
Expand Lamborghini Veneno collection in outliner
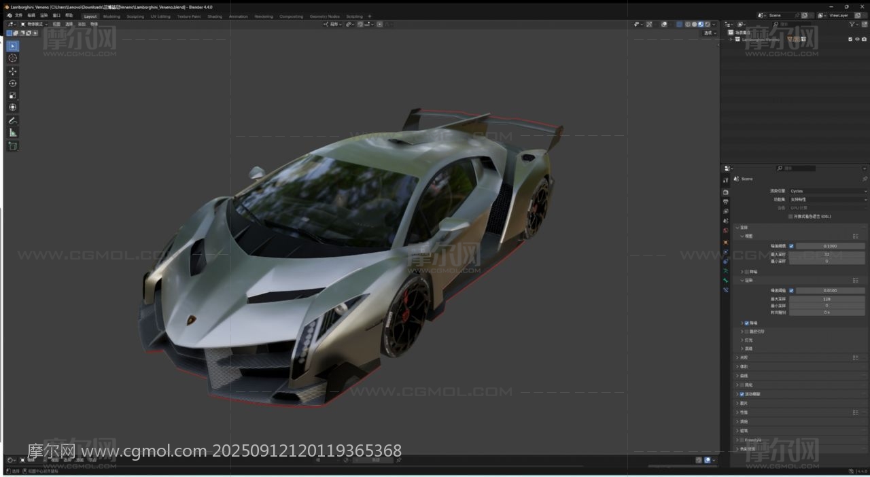(731, 39)
